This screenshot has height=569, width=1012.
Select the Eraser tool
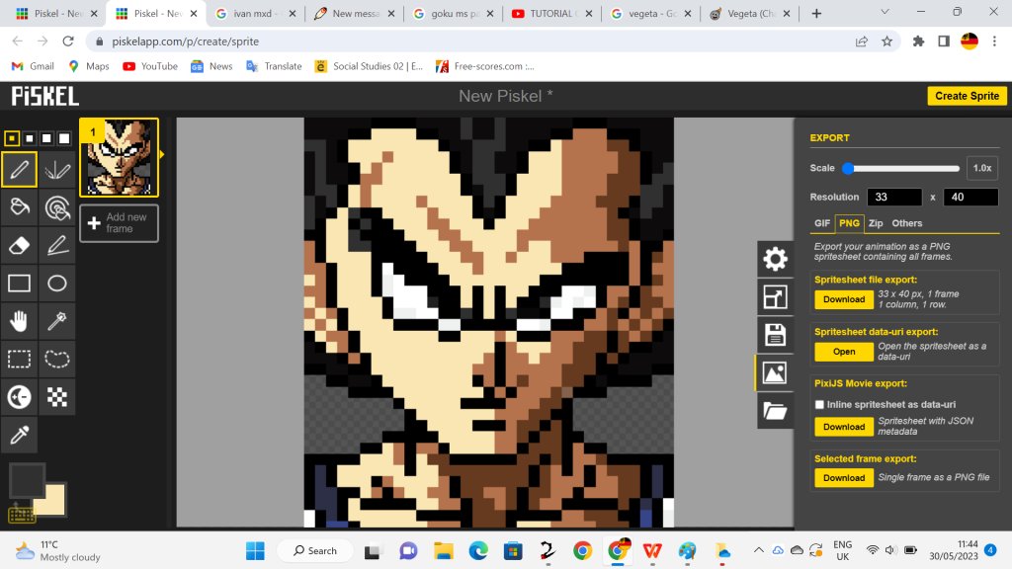pos(20,245)
